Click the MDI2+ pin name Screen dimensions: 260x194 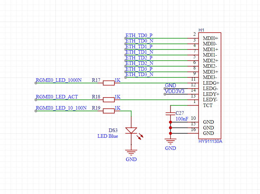coord(211,61)
